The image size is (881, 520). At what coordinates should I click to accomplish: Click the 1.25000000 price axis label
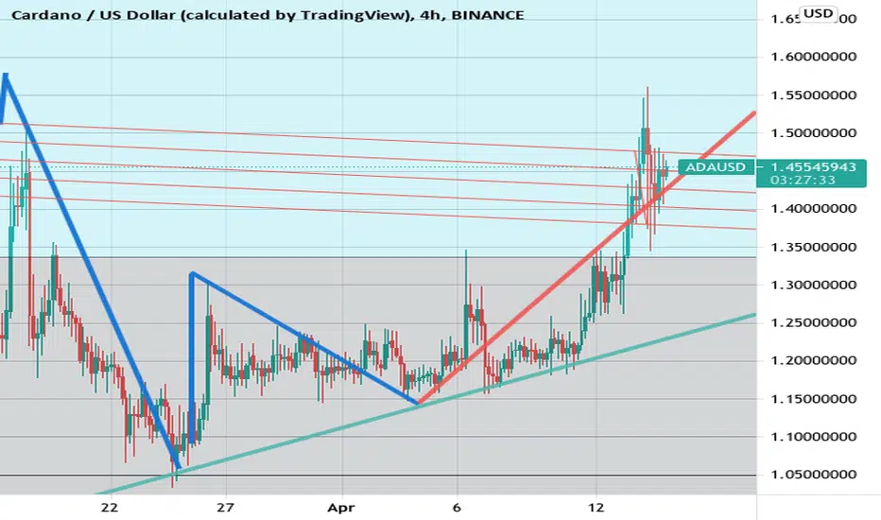point(814,322)
